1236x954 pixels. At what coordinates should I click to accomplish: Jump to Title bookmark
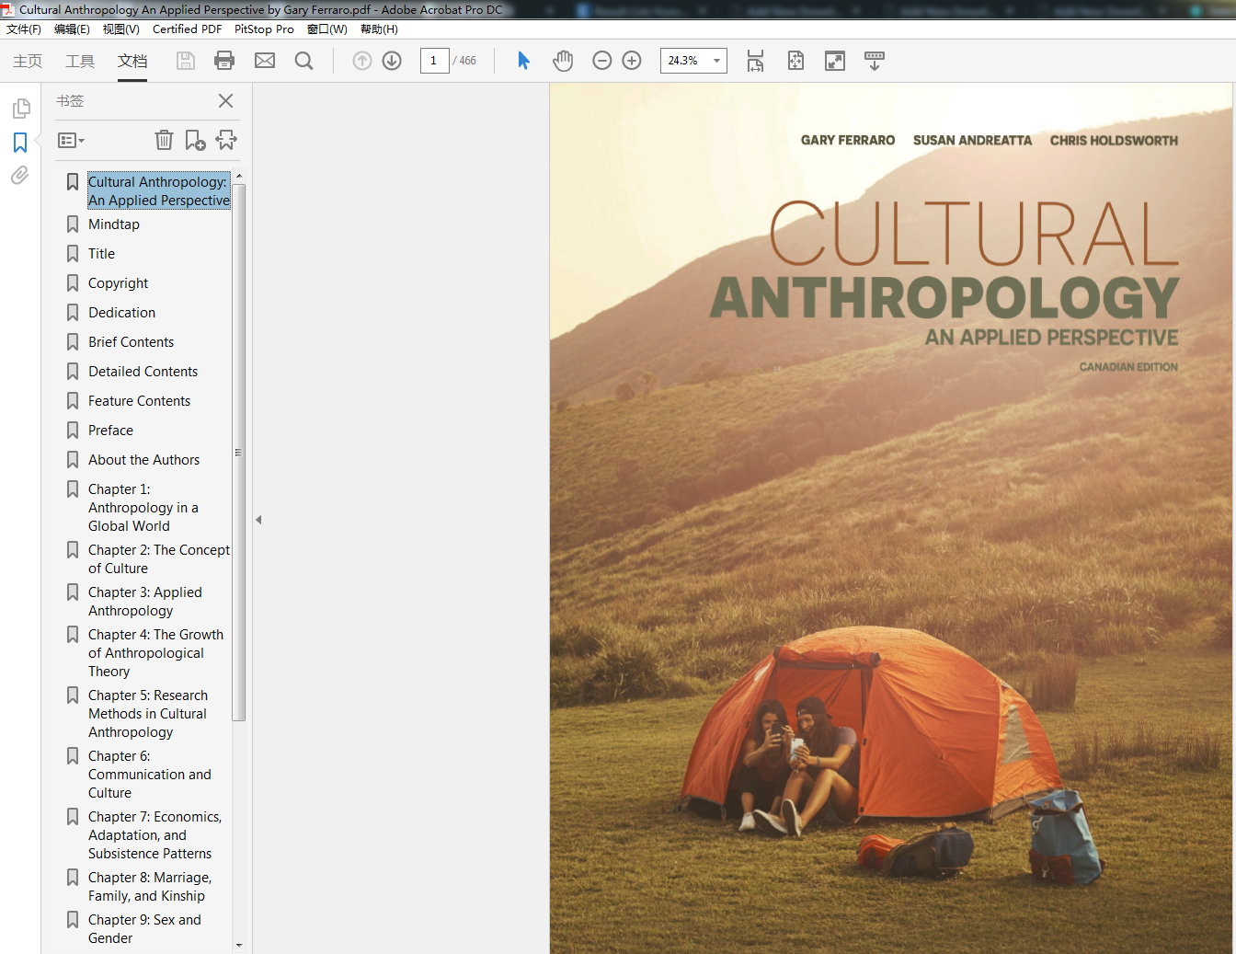pos(101,254)
